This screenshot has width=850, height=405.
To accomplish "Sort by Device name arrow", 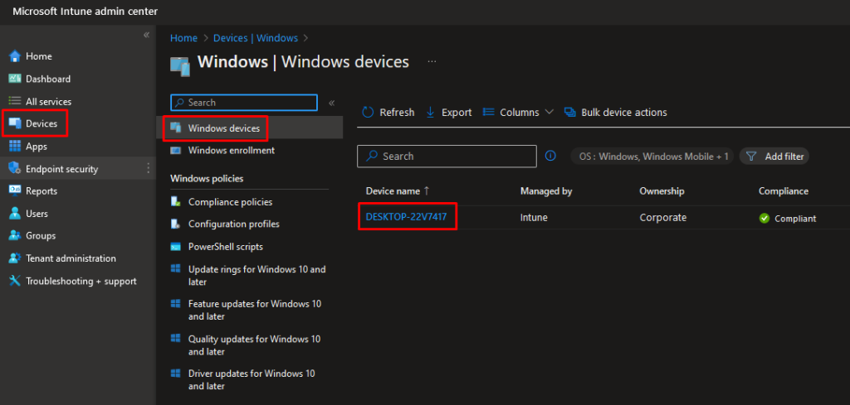I will [x=427, y=190].
